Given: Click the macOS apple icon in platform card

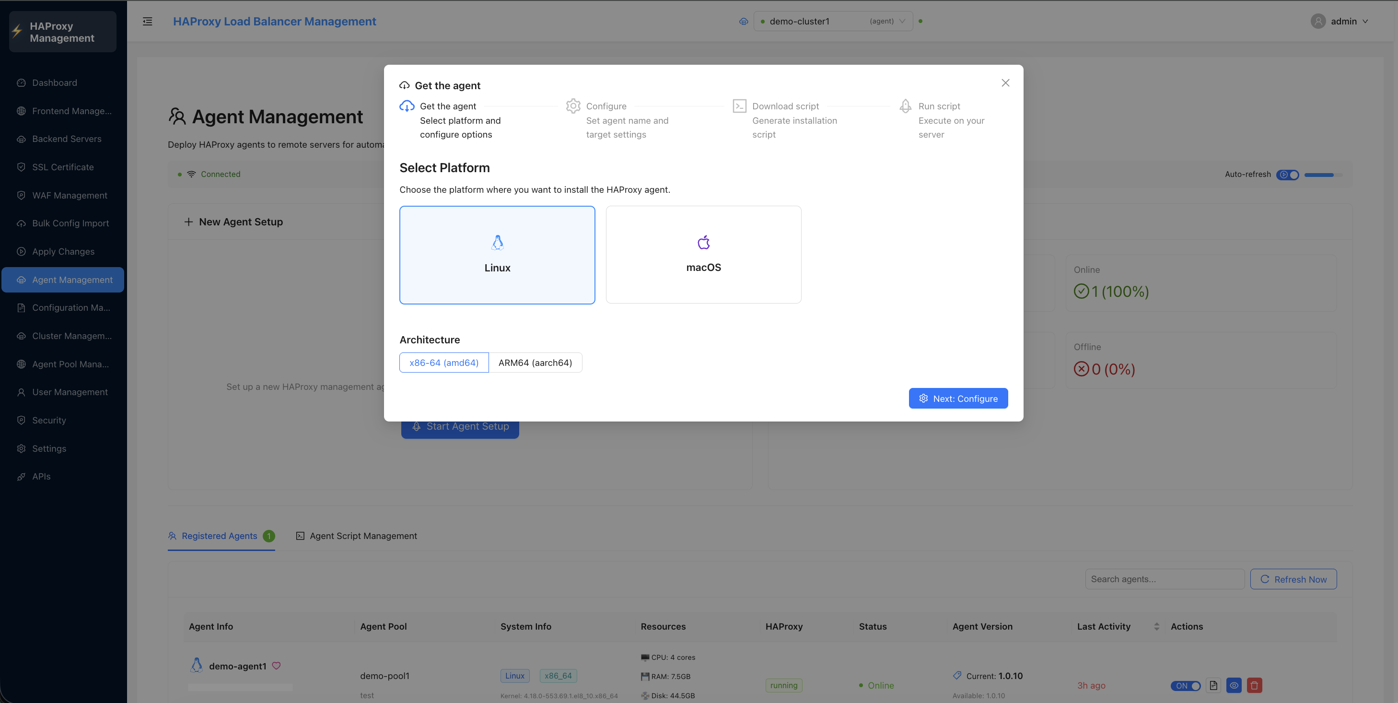Looking at the screenshot, I should point(703,242).
